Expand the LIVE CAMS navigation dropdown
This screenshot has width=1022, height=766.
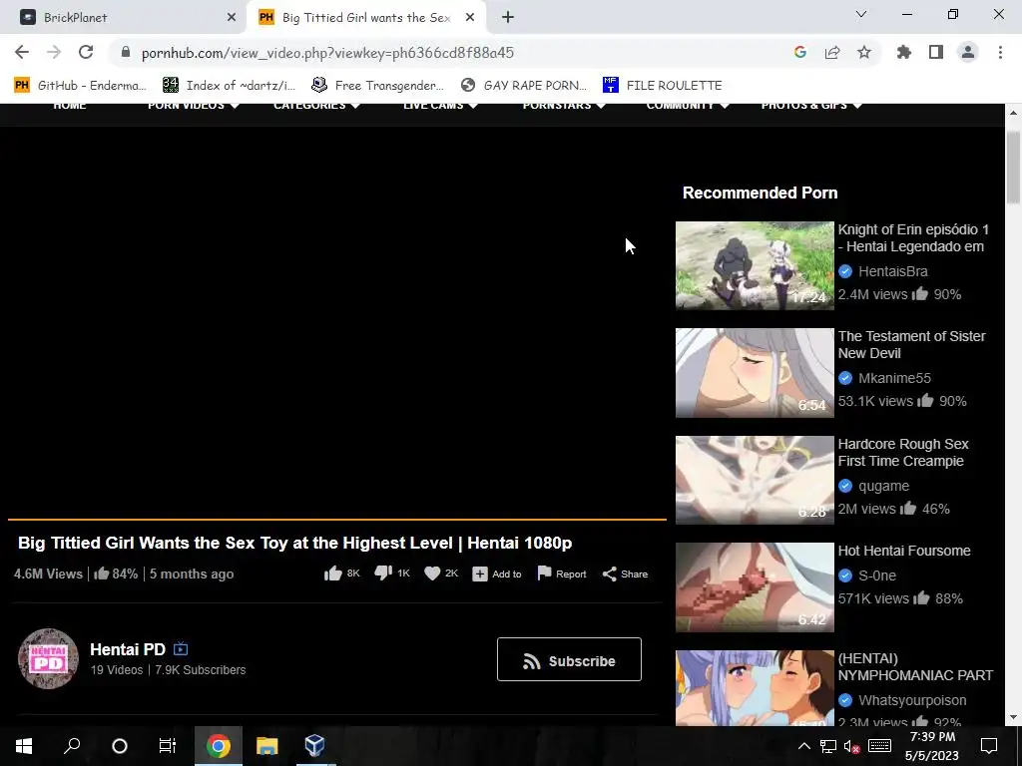(473, 106)
